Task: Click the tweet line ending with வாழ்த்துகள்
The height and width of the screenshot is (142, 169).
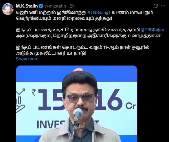Action: 89,36
